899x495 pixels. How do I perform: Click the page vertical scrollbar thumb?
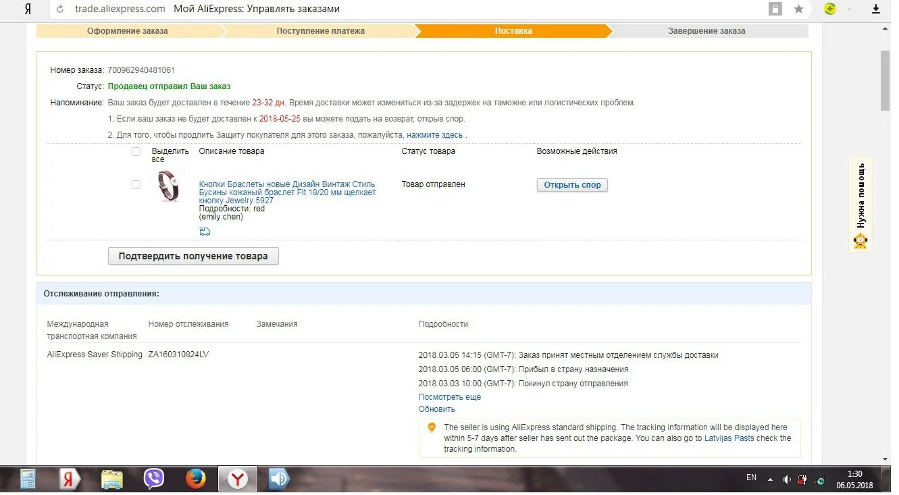(x=885, y=80)
